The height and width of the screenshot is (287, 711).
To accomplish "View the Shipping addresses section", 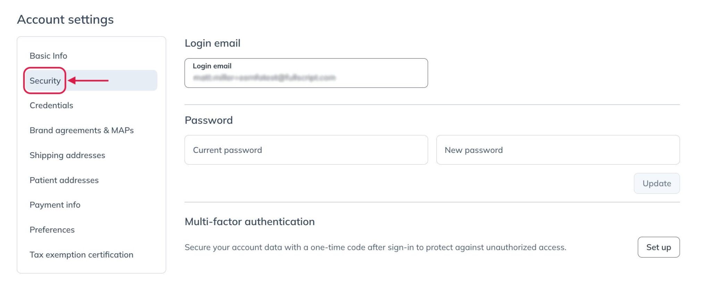I will [x=67, y=155].
